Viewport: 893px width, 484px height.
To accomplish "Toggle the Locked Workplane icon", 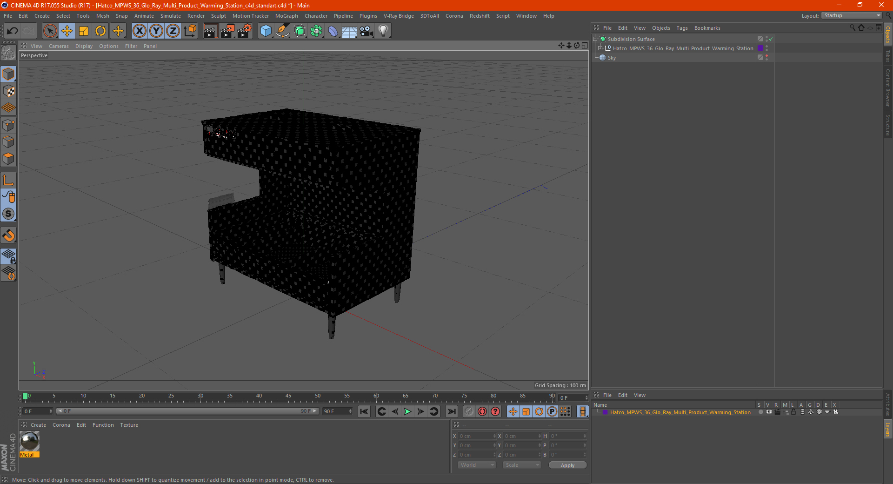I will (8, 256).
